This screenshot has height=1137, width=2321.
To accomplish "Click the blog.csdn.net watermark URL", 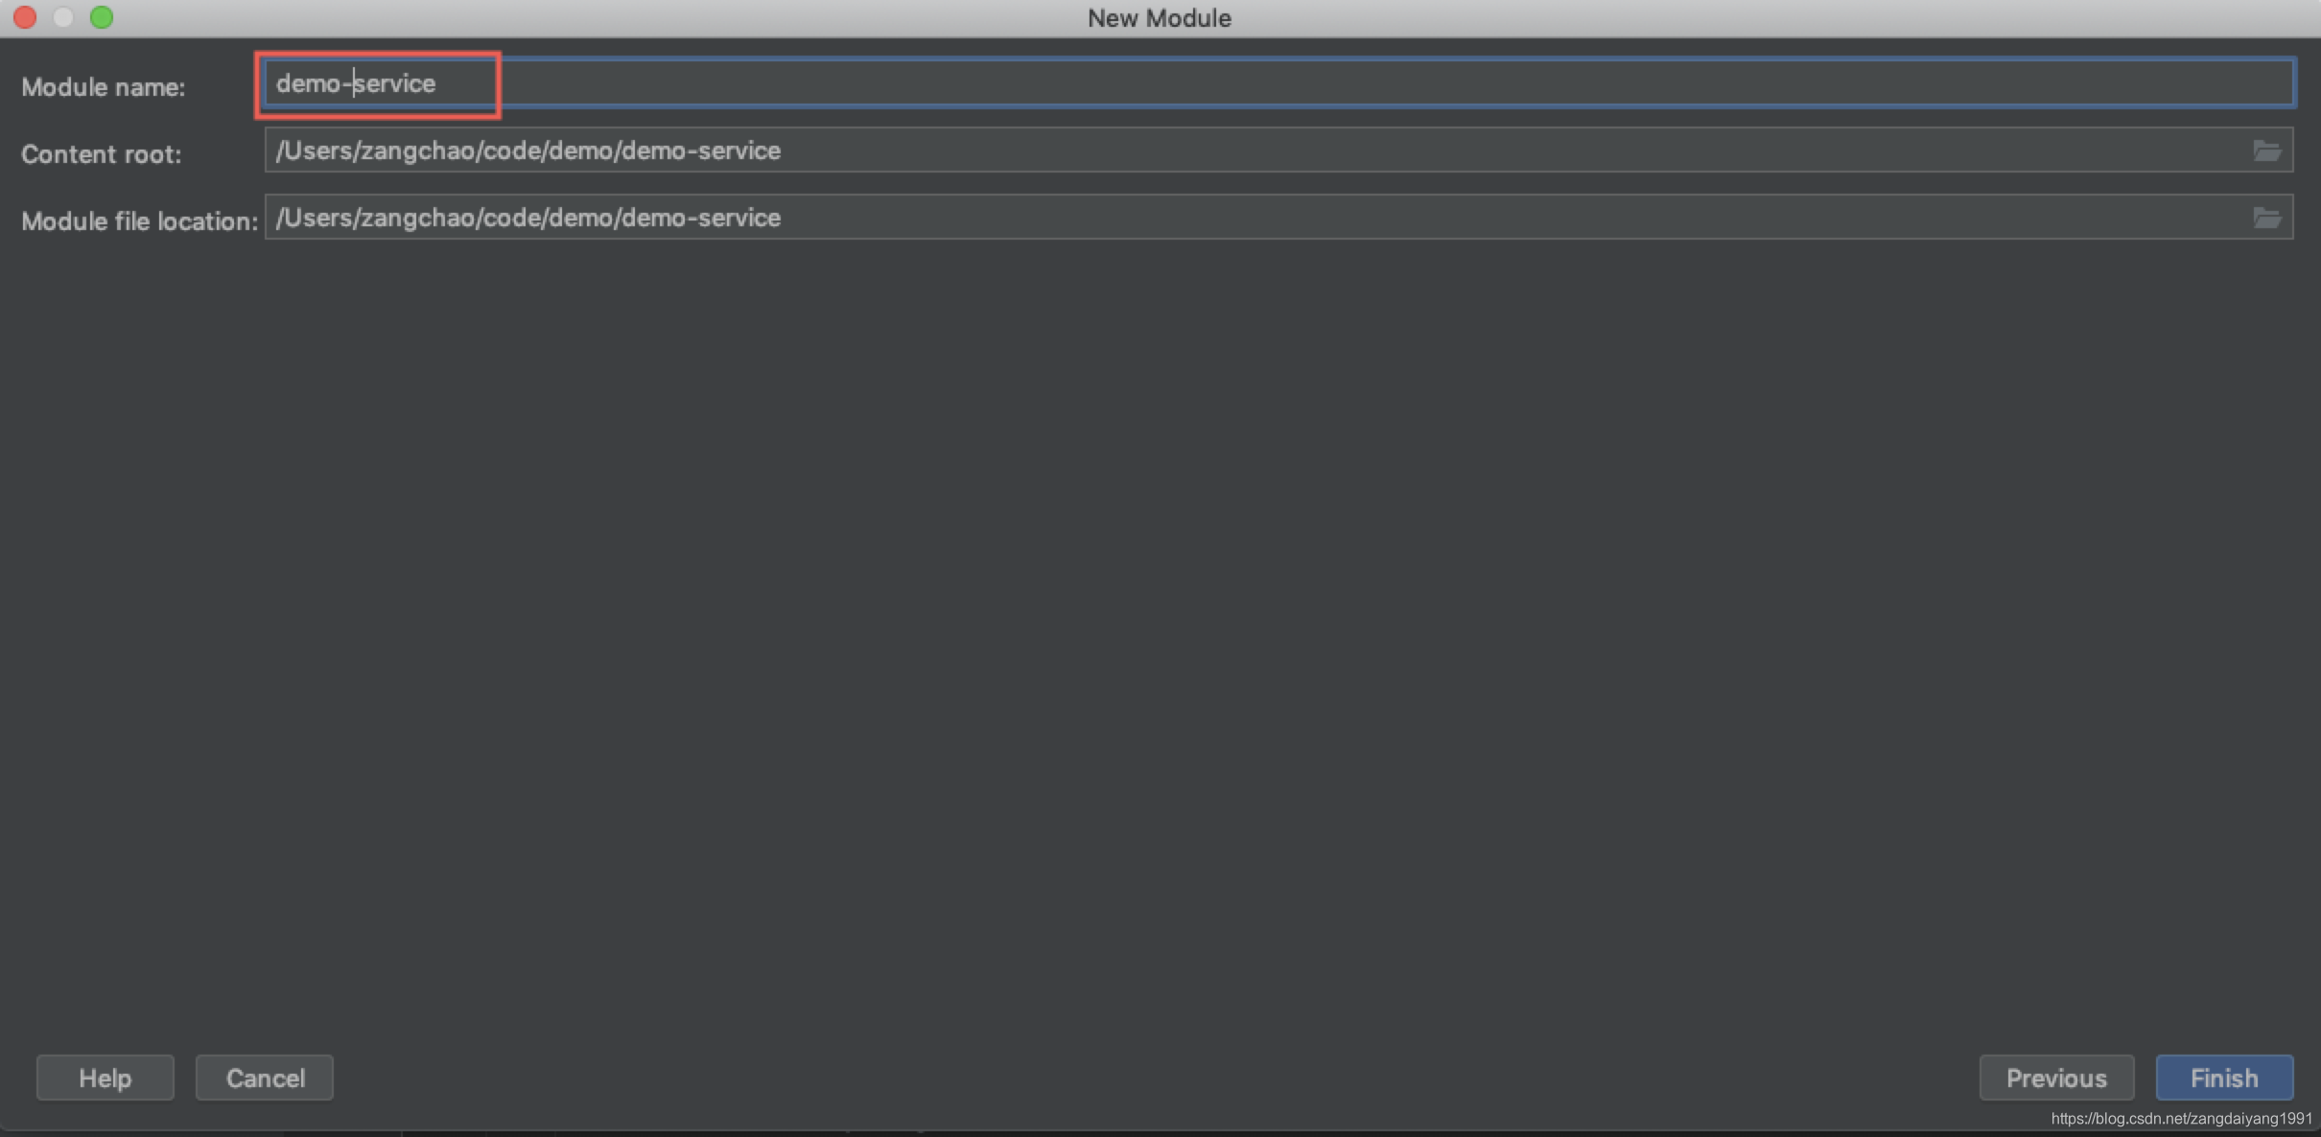I will click(2180, 1119).
